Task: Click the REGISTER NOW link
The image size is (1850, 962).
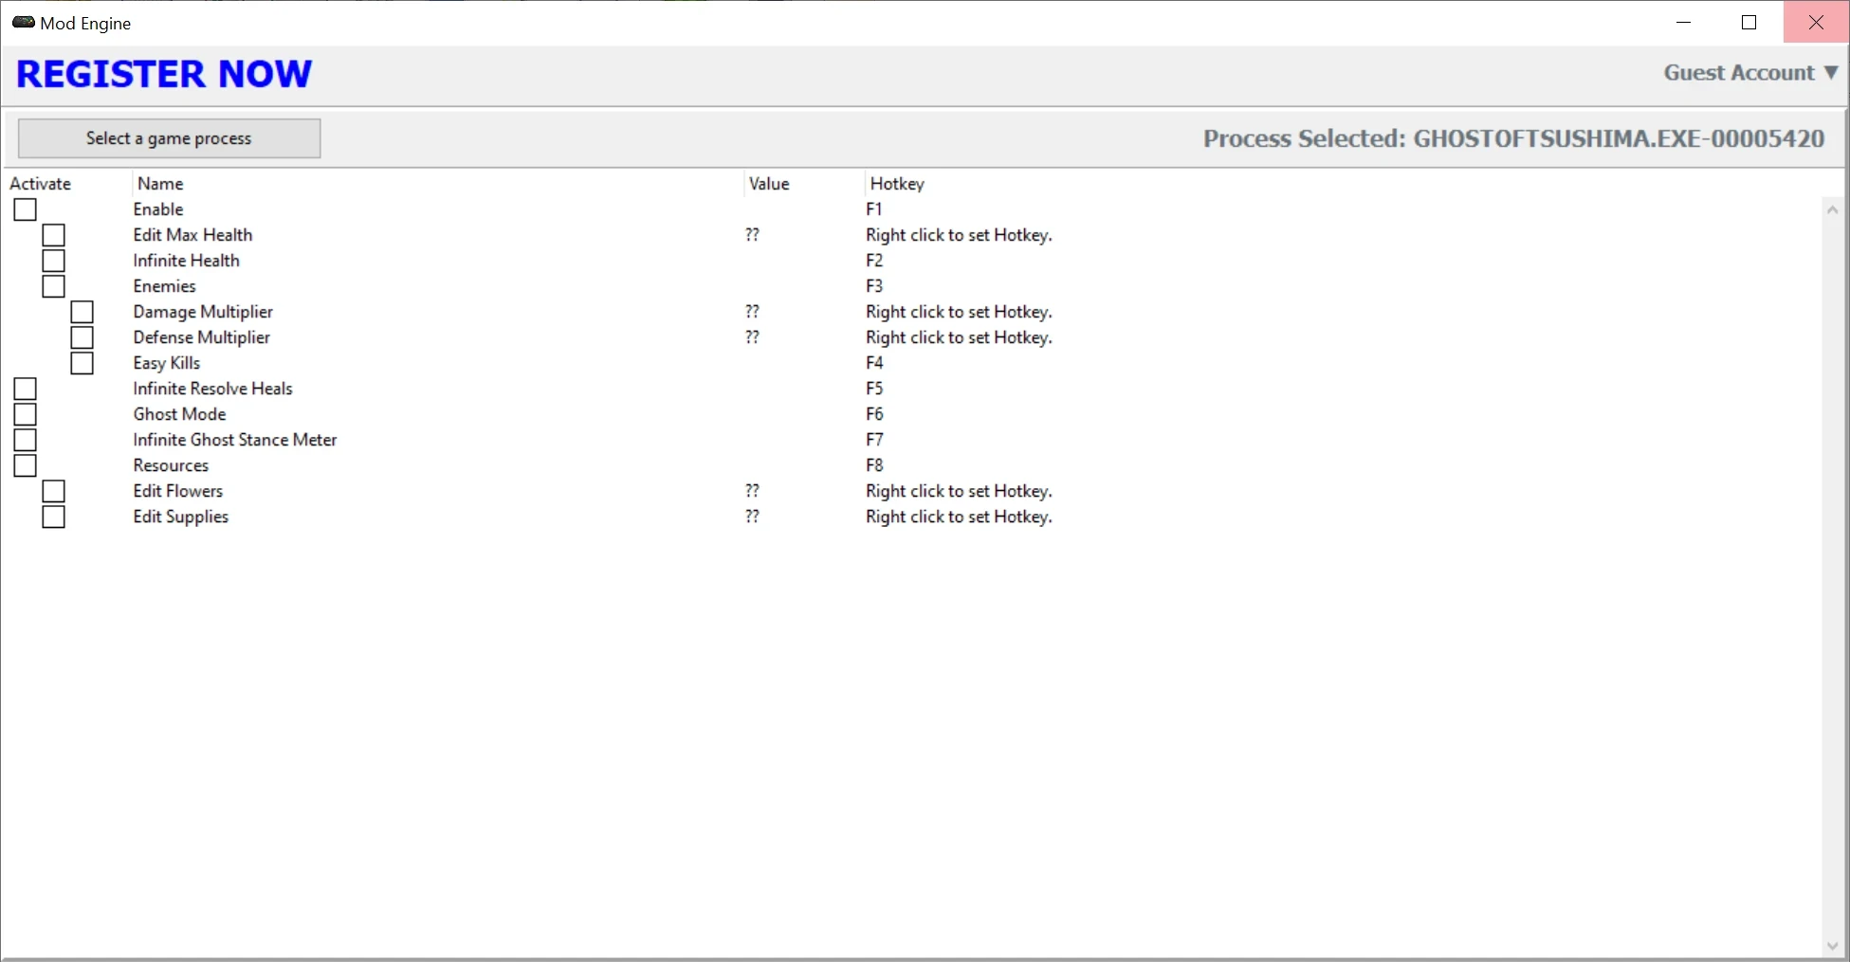Action: [164, 74]
